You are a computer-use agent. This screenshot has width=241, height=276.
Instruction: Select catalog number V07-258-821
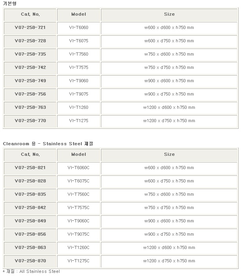pyautogui.click(x=30, y=168)
